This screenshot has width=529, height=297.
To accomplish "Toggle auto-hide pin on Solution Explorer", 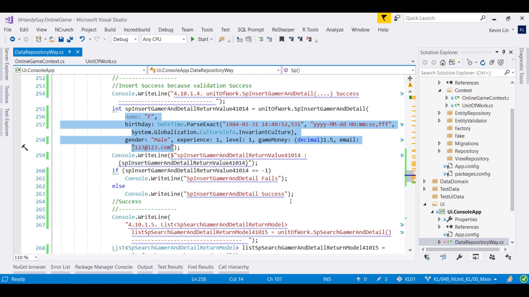I will (504, 52).
